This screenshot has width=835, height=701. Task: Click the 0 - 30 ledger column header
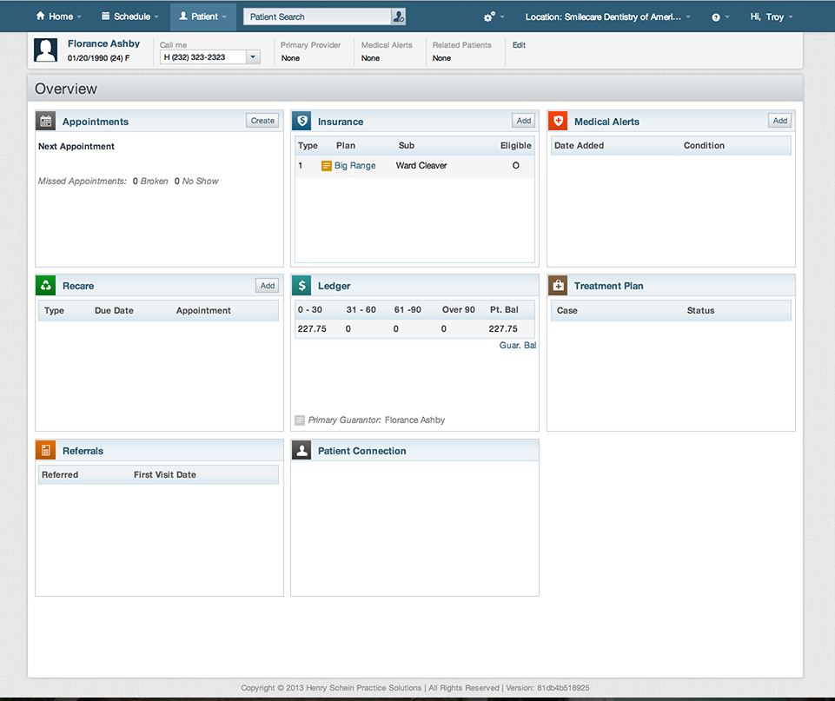pyautogui.click(x=310, y=310)
